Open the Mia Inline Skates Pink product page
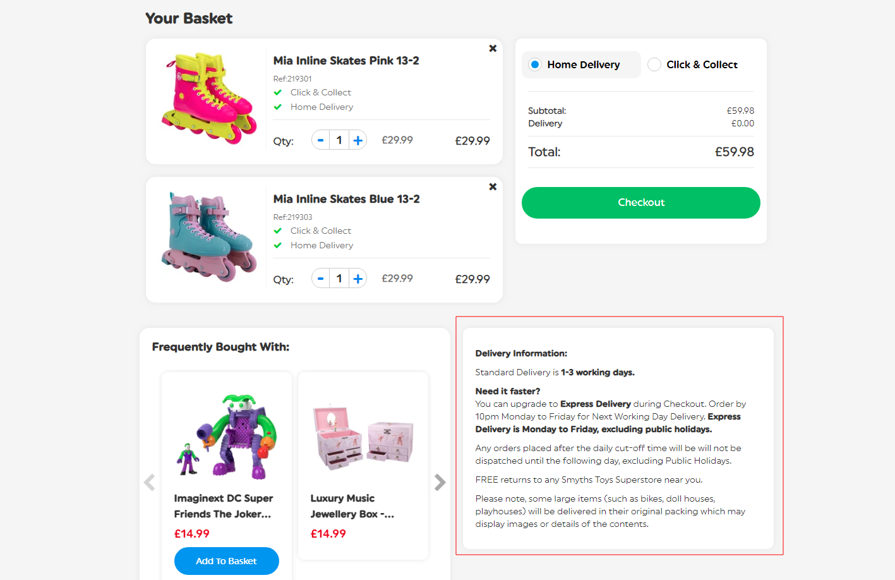 (x=346, y=60)
